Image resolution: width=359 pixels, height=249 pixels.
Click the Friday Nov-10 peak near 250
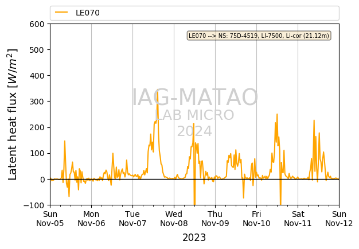click(x=277, y=114)
